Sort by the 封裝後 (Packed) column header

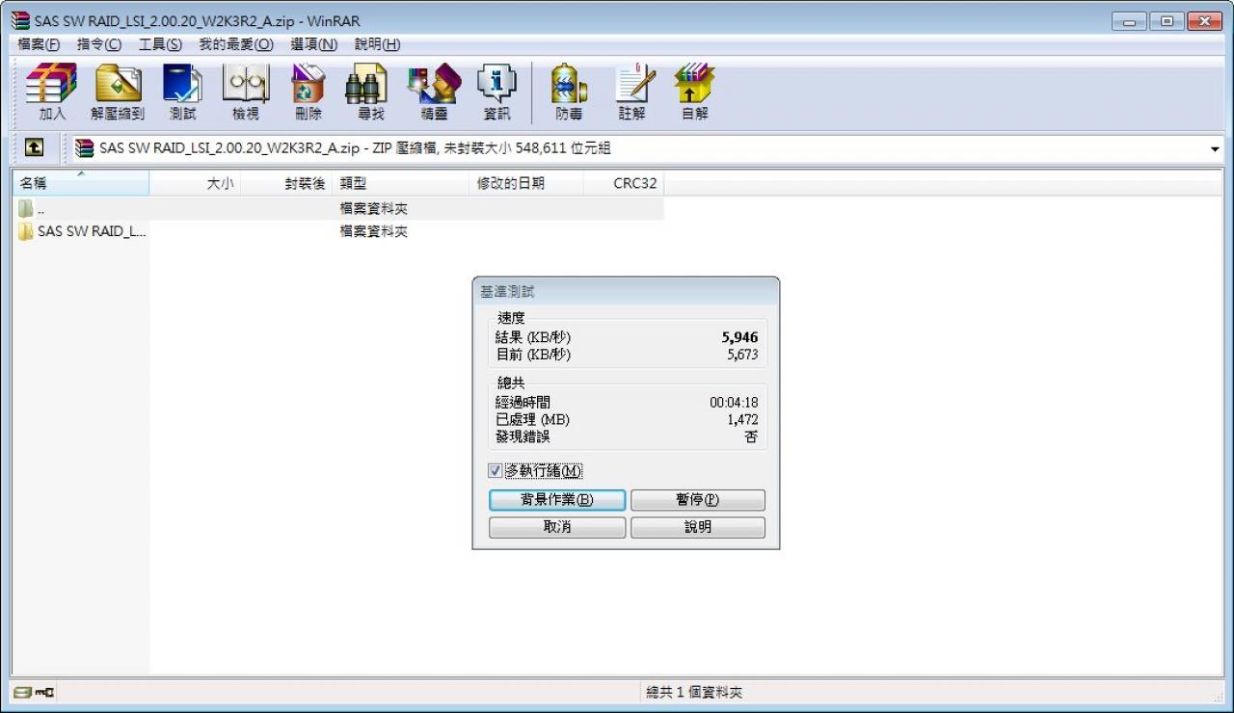coord(286,183)
